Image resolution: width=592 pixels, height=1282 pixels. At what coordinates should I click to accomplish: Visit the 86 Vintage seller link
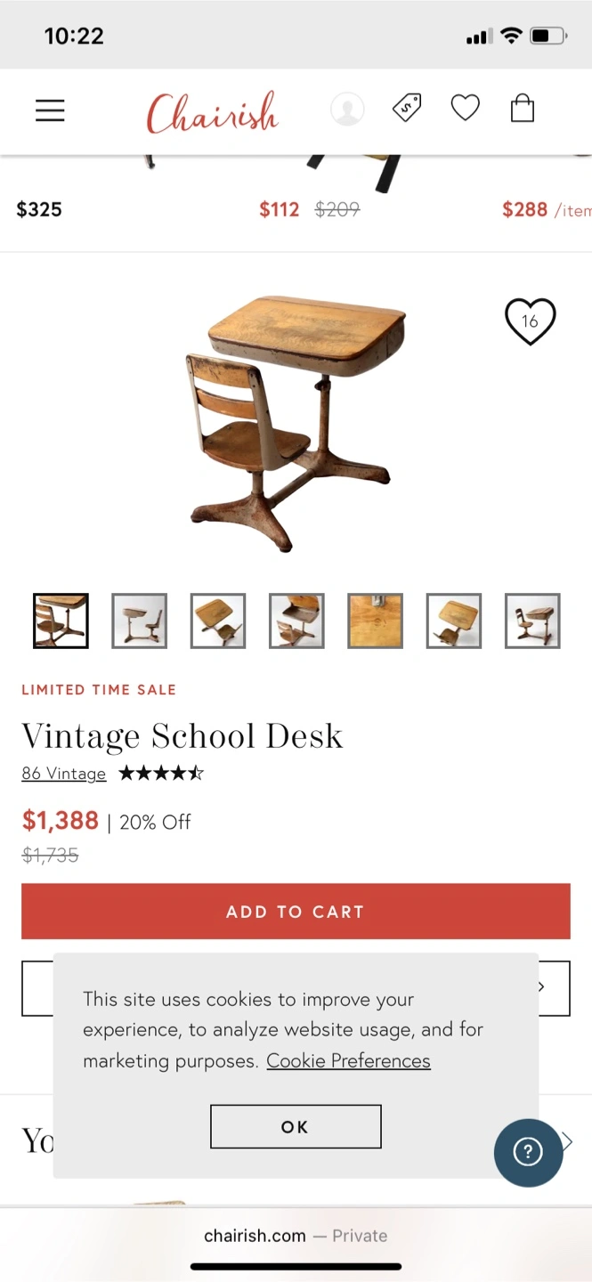click(x=64, y=774)
